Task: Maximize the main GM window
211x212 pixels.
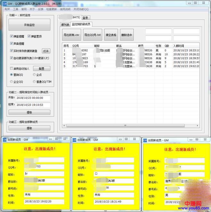Action: (195, 3)
